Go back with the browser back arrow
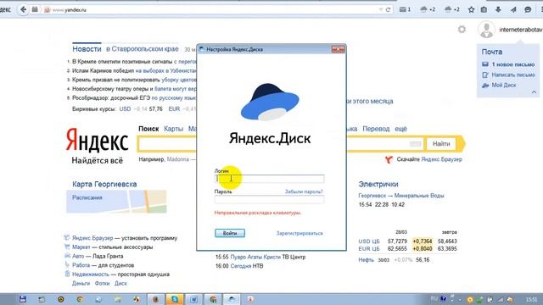This screenshot has height=305, width=543. click(x=23, y=9)
